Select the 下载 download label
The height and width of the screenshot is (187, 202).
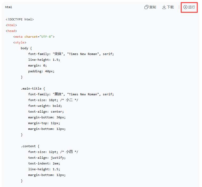pyautogui.click(x=170, y=7)
